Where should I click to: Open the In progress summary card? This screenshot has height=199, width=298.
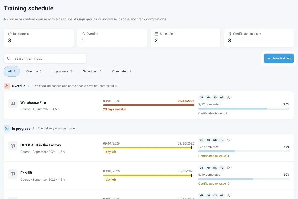[39, 38]
